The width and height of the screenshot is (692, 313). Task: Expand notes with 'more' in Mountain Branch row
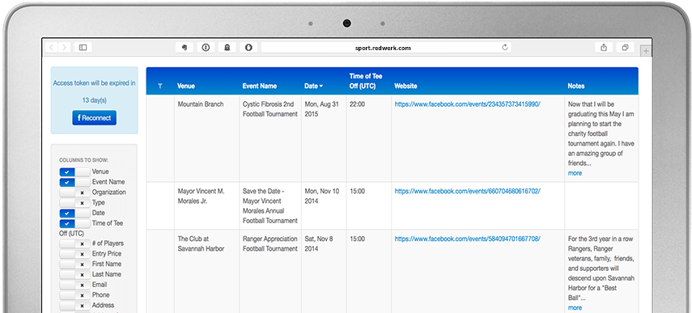[x=575, y=173]
